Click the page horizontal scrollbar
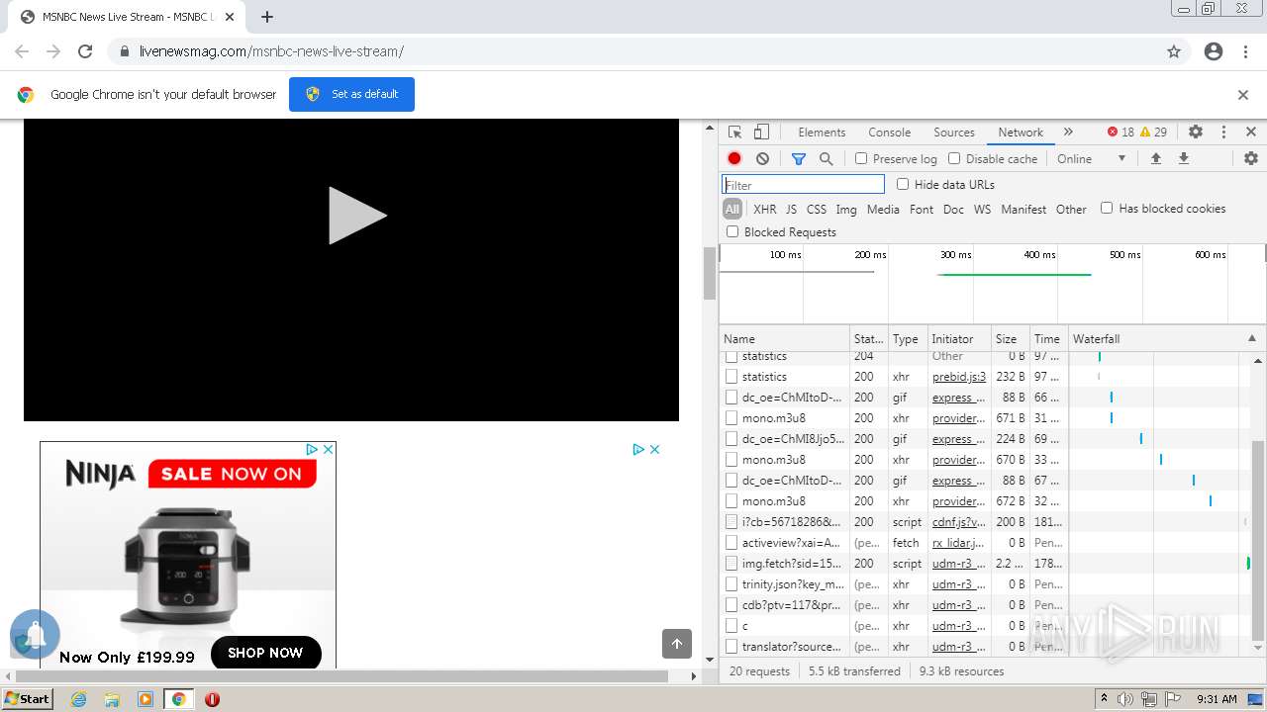The height and width of the screenshot is (712, 1267). [x=341, y=676]
